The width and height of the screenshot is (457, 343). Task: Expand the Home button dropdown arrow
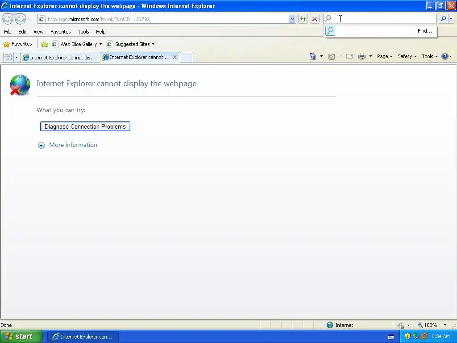pos(321,56)
